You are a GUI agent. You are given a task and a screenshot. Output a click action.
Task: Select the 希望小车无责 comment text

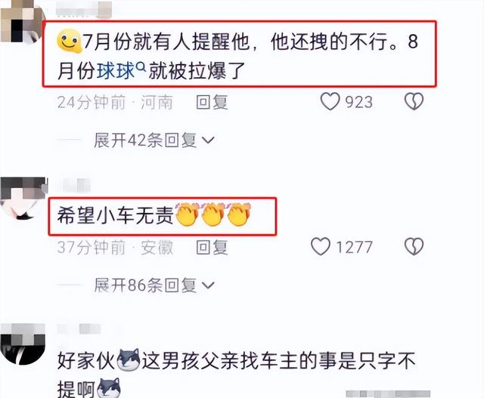pos(115,215)
